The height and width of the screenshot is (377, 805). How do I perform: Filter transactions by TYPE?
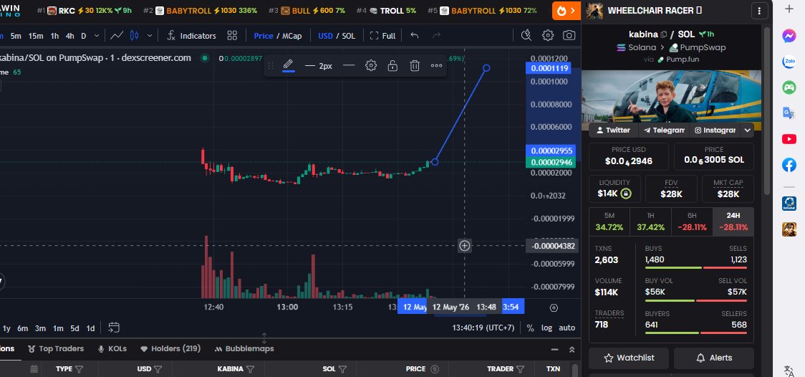[79, 369]
